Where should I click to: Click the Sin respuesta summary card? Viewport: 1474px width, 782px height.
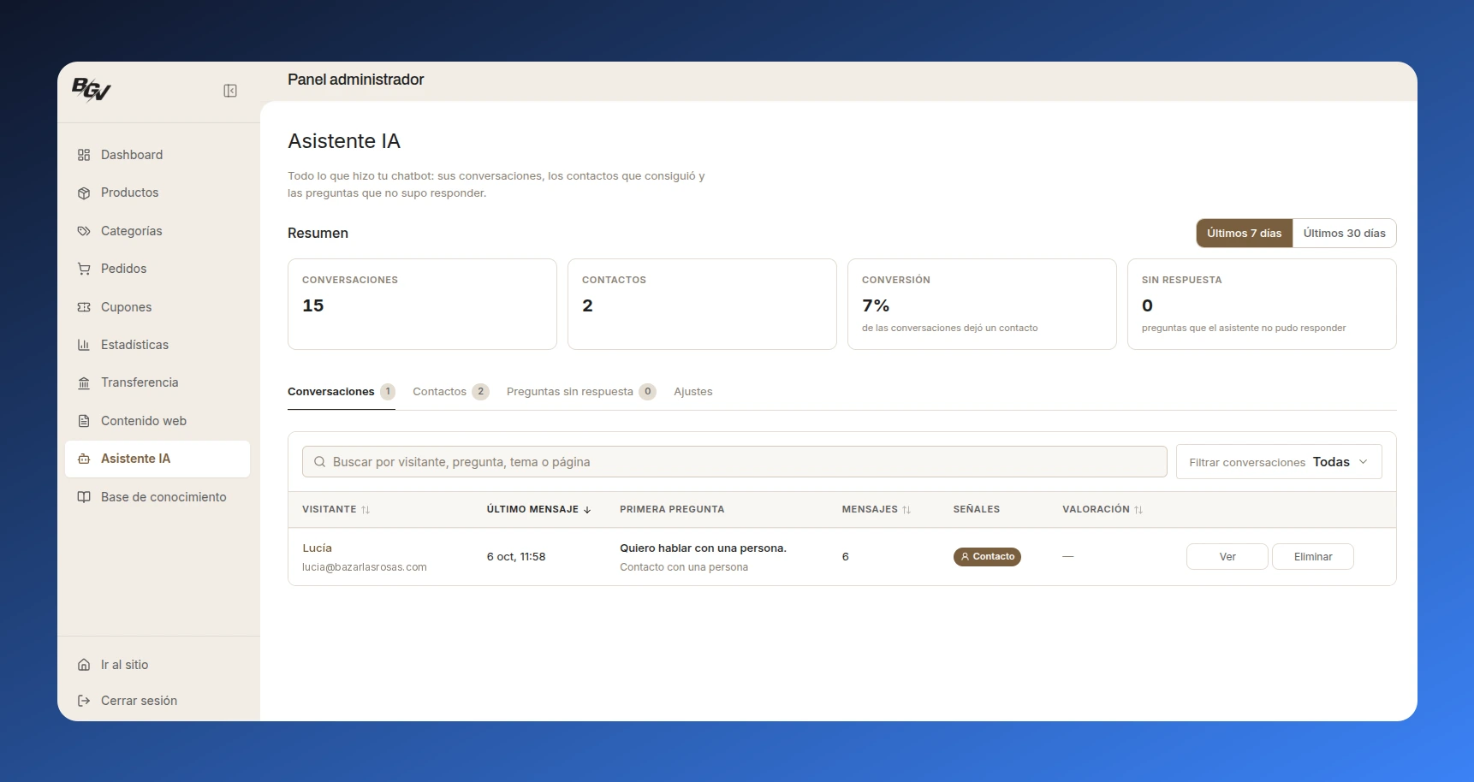tap(1262, 304)
